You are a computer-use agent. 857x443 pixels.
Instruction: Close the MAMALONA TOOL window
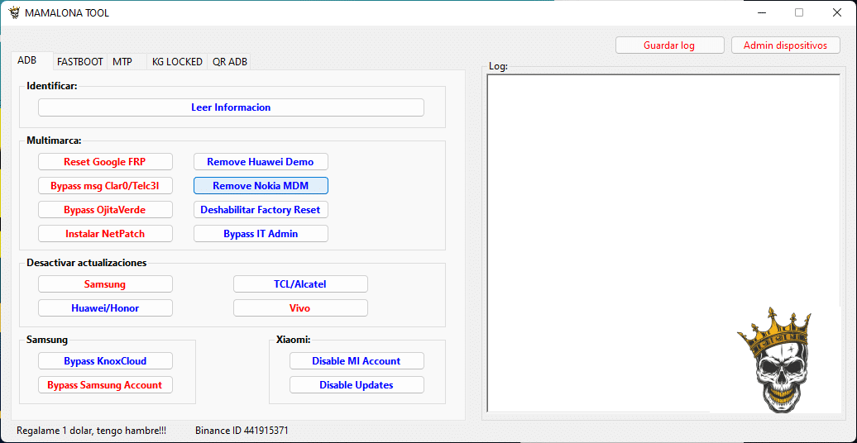coord(837,12)
